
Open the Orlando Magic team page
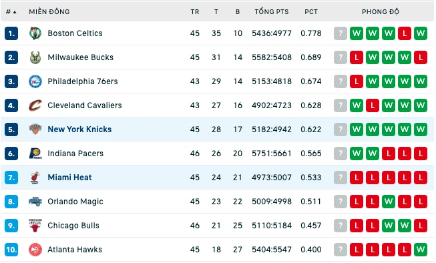click(75, 202)
